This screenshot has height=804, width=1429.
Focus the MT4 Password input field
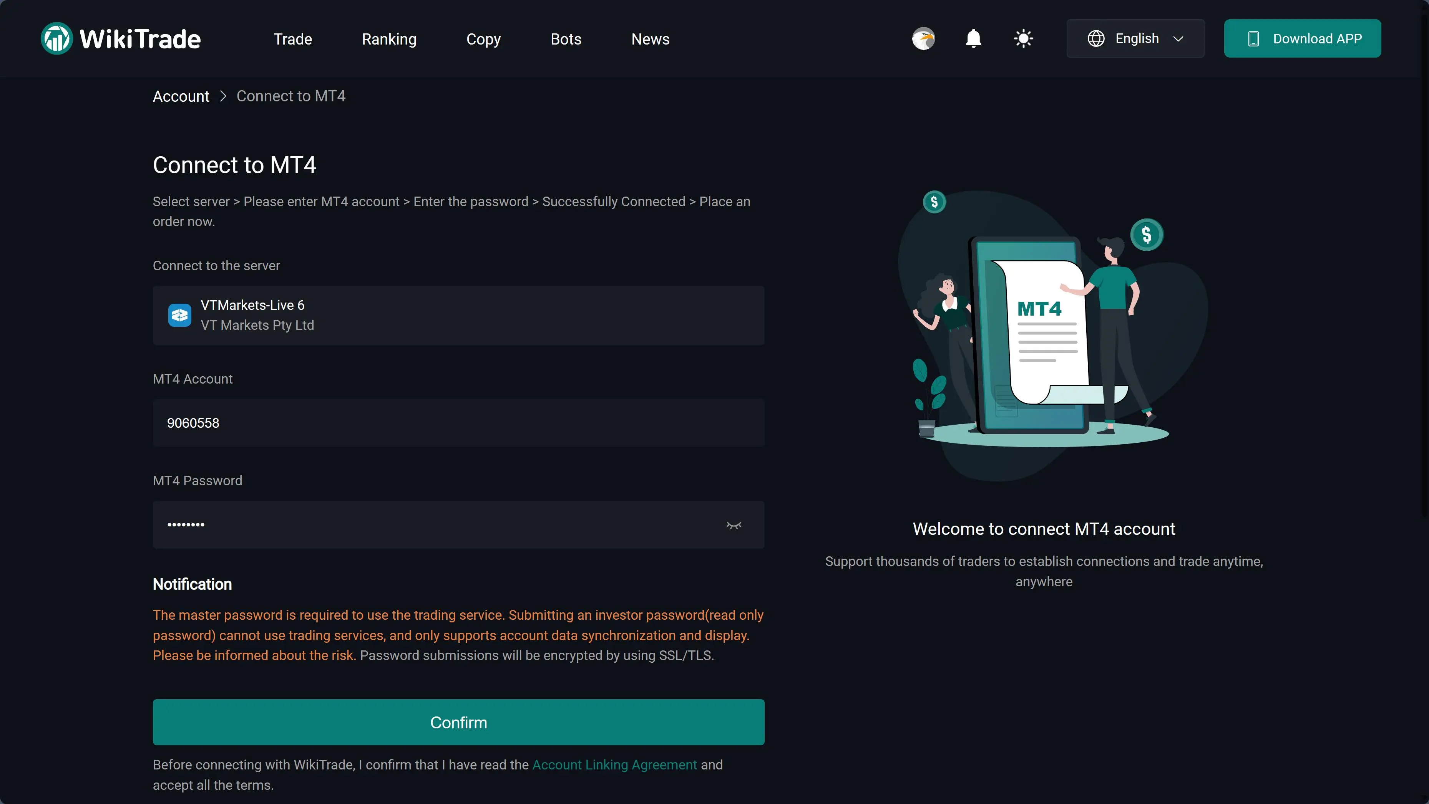(x=459, y=525)
